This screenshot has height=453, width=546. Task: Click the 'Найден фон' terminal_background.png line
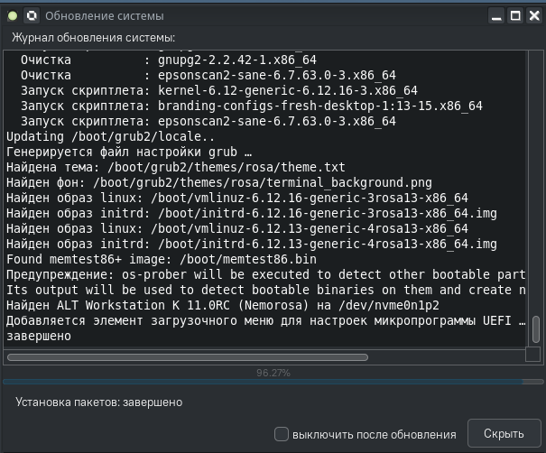pyautogui.click(x=219, y=182)
